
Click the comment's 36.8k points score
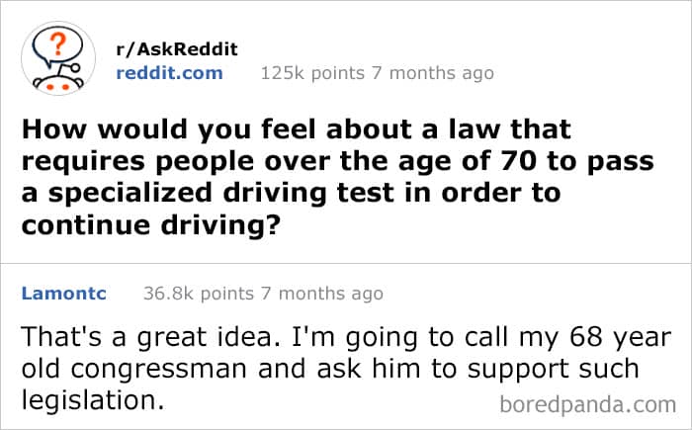(x=198, y=293)
